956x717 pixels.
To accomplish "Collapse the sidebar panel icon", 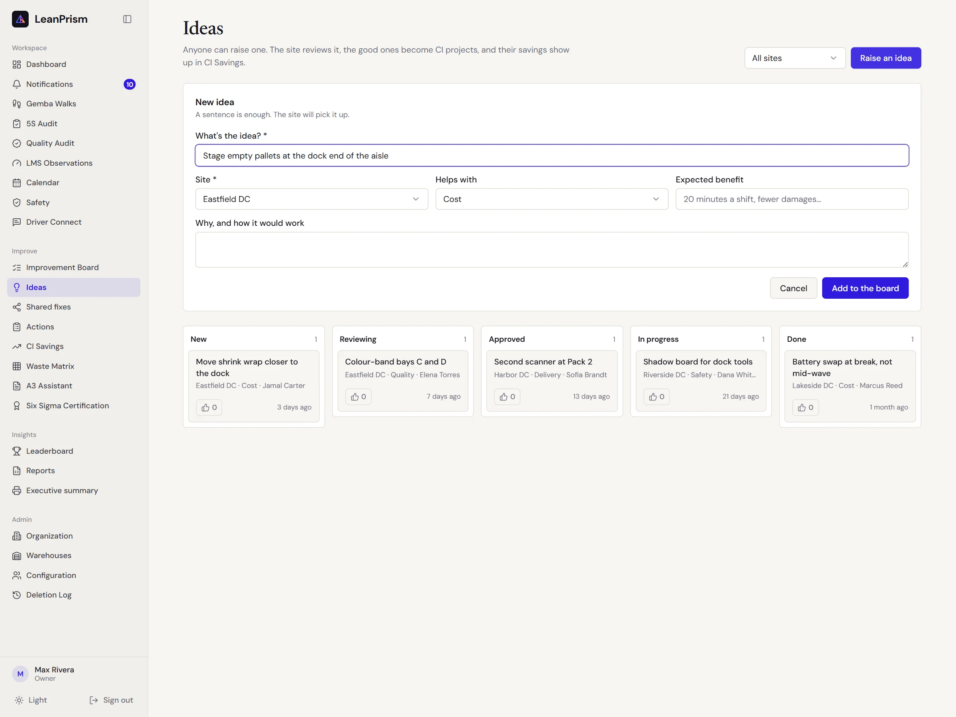I will [x=127, y=19].
